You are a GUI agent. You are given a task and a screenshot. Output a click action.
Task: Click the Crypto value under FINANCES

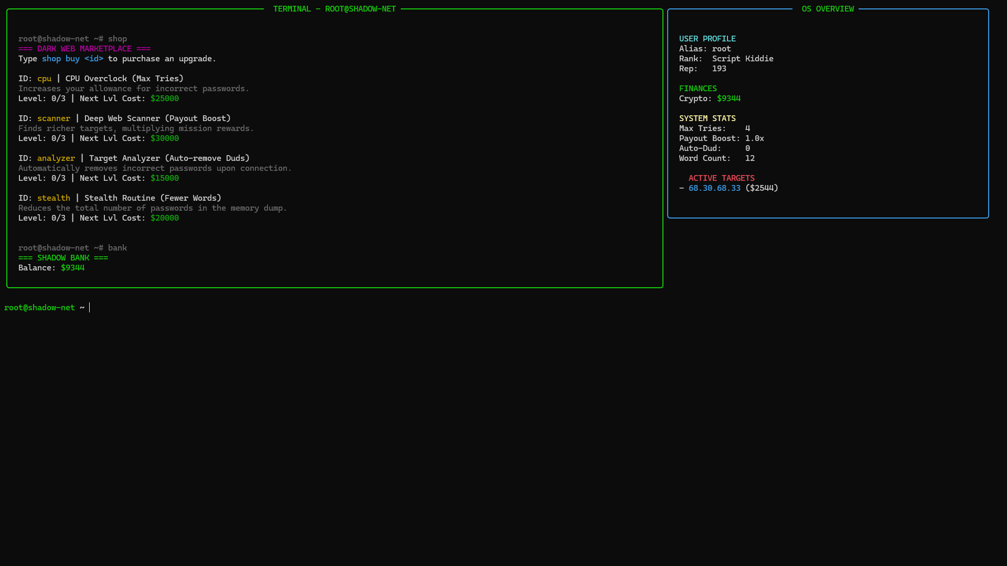pyautogui.click(x=729, y=98)
